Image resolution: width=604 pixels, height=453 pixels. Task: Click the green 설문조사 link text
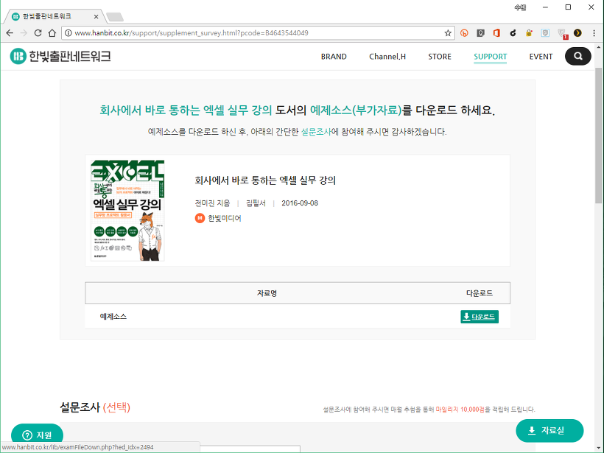click(316, 132)
